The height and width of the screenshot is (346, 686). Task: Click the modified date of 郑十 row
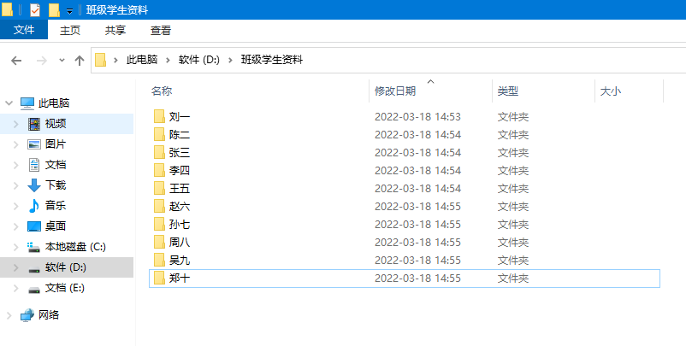pos(417,278)
